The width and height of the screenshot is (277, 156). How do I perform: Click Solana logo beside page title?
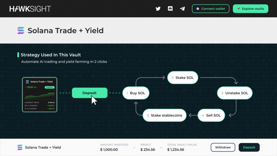(x=21, y=30)
